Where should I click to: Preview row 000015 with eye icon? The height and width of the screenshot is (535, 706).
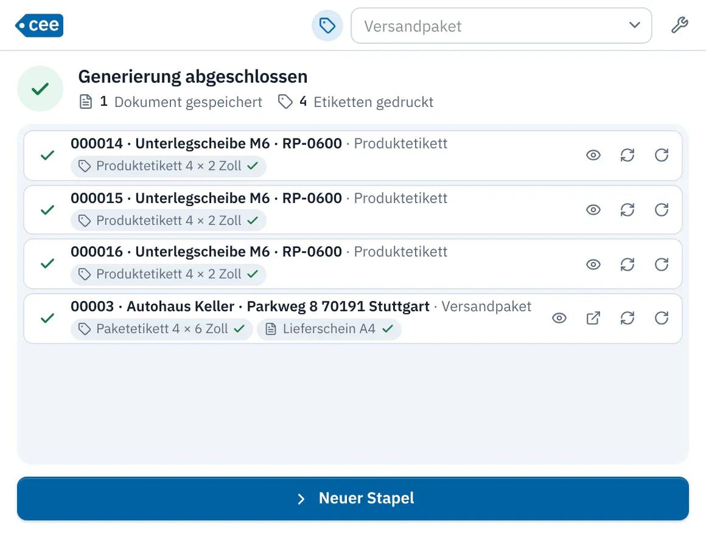[593, 210]
